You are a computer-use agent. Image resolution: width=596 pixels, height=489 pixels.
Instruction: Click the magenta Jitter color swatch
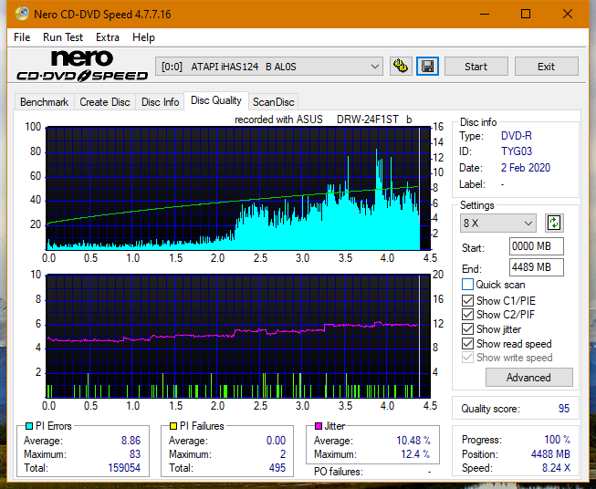319,426
